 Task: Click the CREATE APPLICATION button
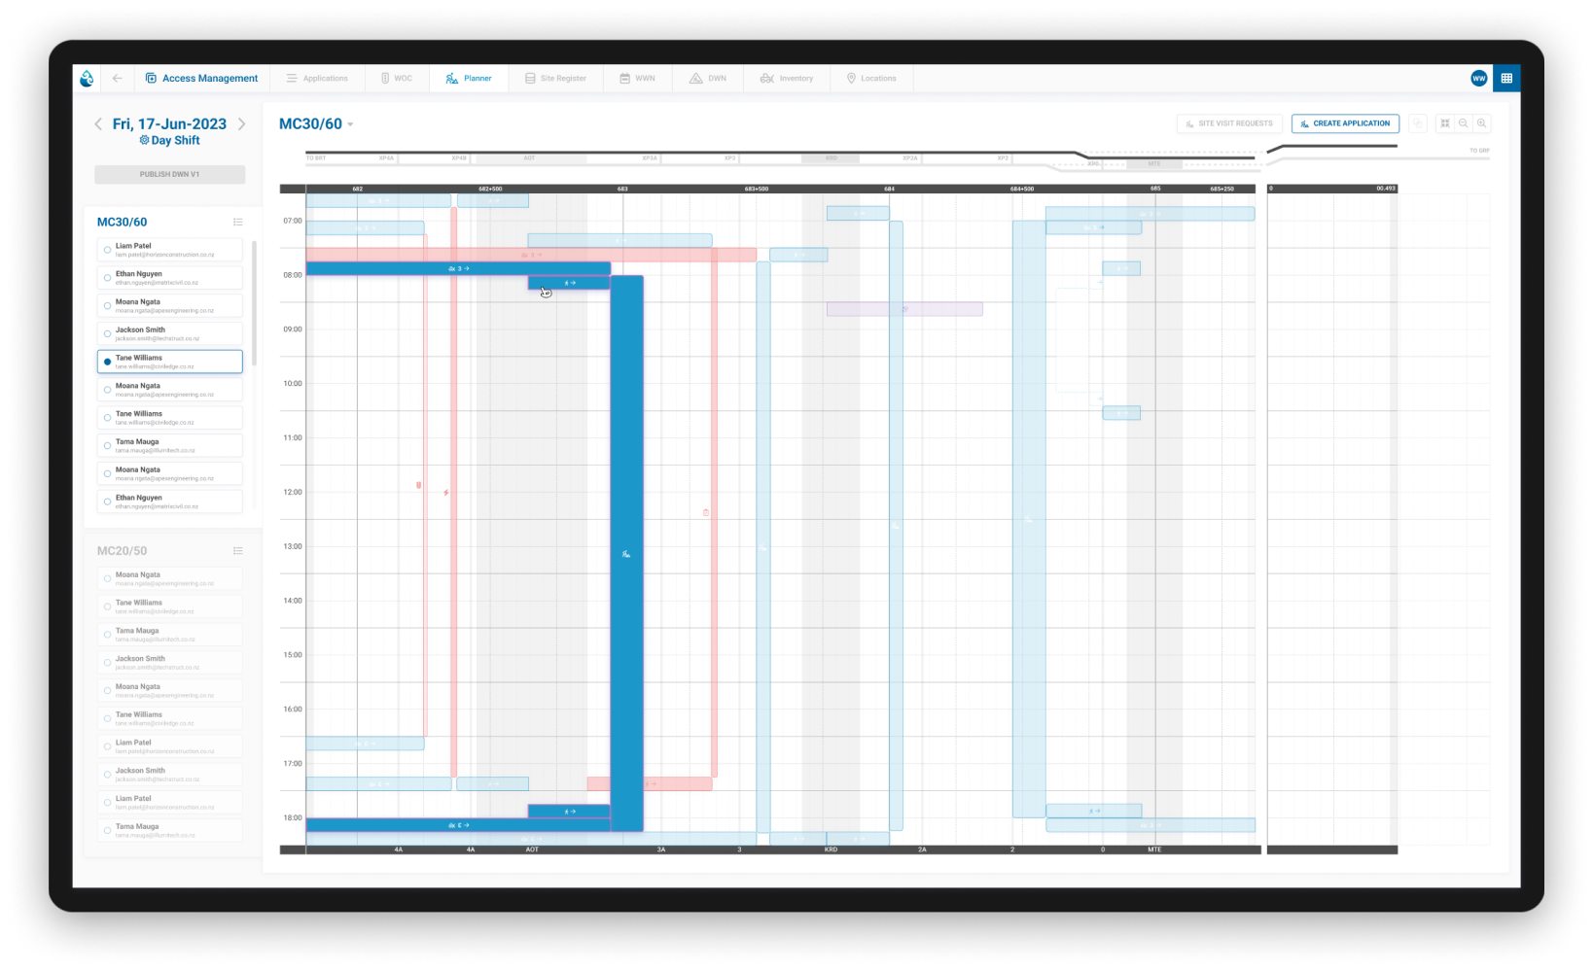click(1345, 123)
